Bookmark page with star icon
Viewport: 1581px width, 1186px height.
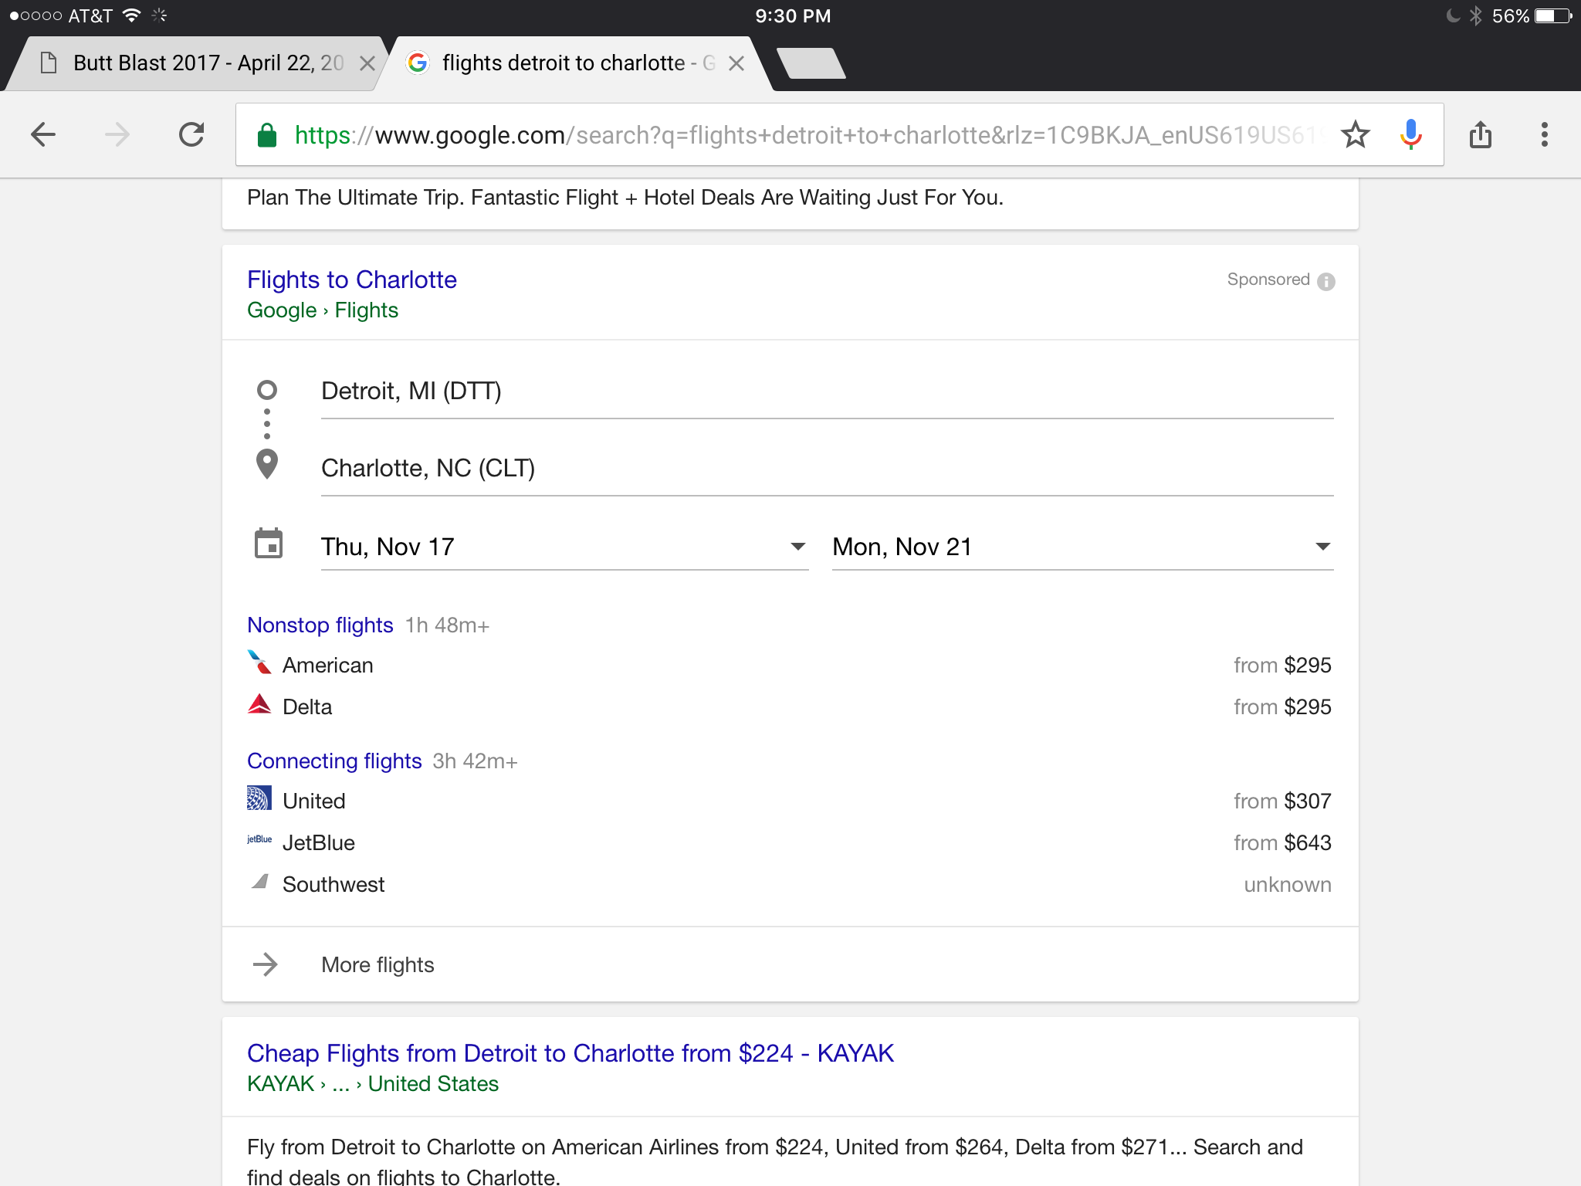(x=1355, y=135)
